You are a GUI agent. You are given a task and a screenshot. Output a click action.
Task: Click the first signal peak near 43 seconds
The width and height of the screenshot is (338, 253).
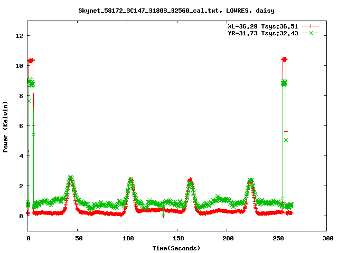click(x=70, y=178)
